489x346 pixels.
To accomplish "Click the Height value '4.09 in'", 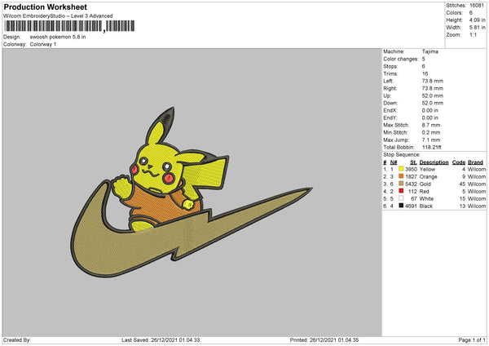I will (477, 20).
